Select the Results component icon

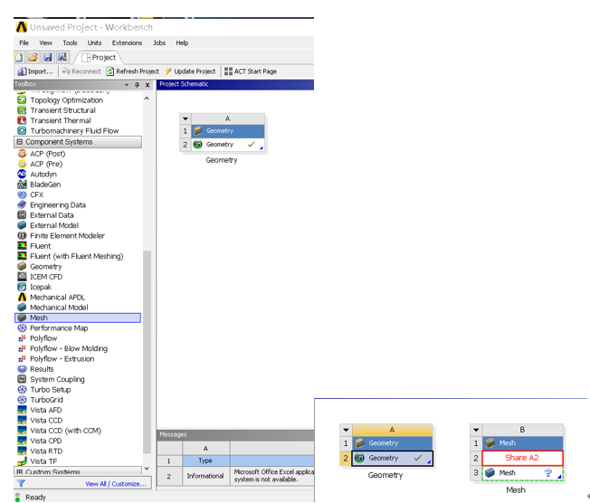coord(22,369)
